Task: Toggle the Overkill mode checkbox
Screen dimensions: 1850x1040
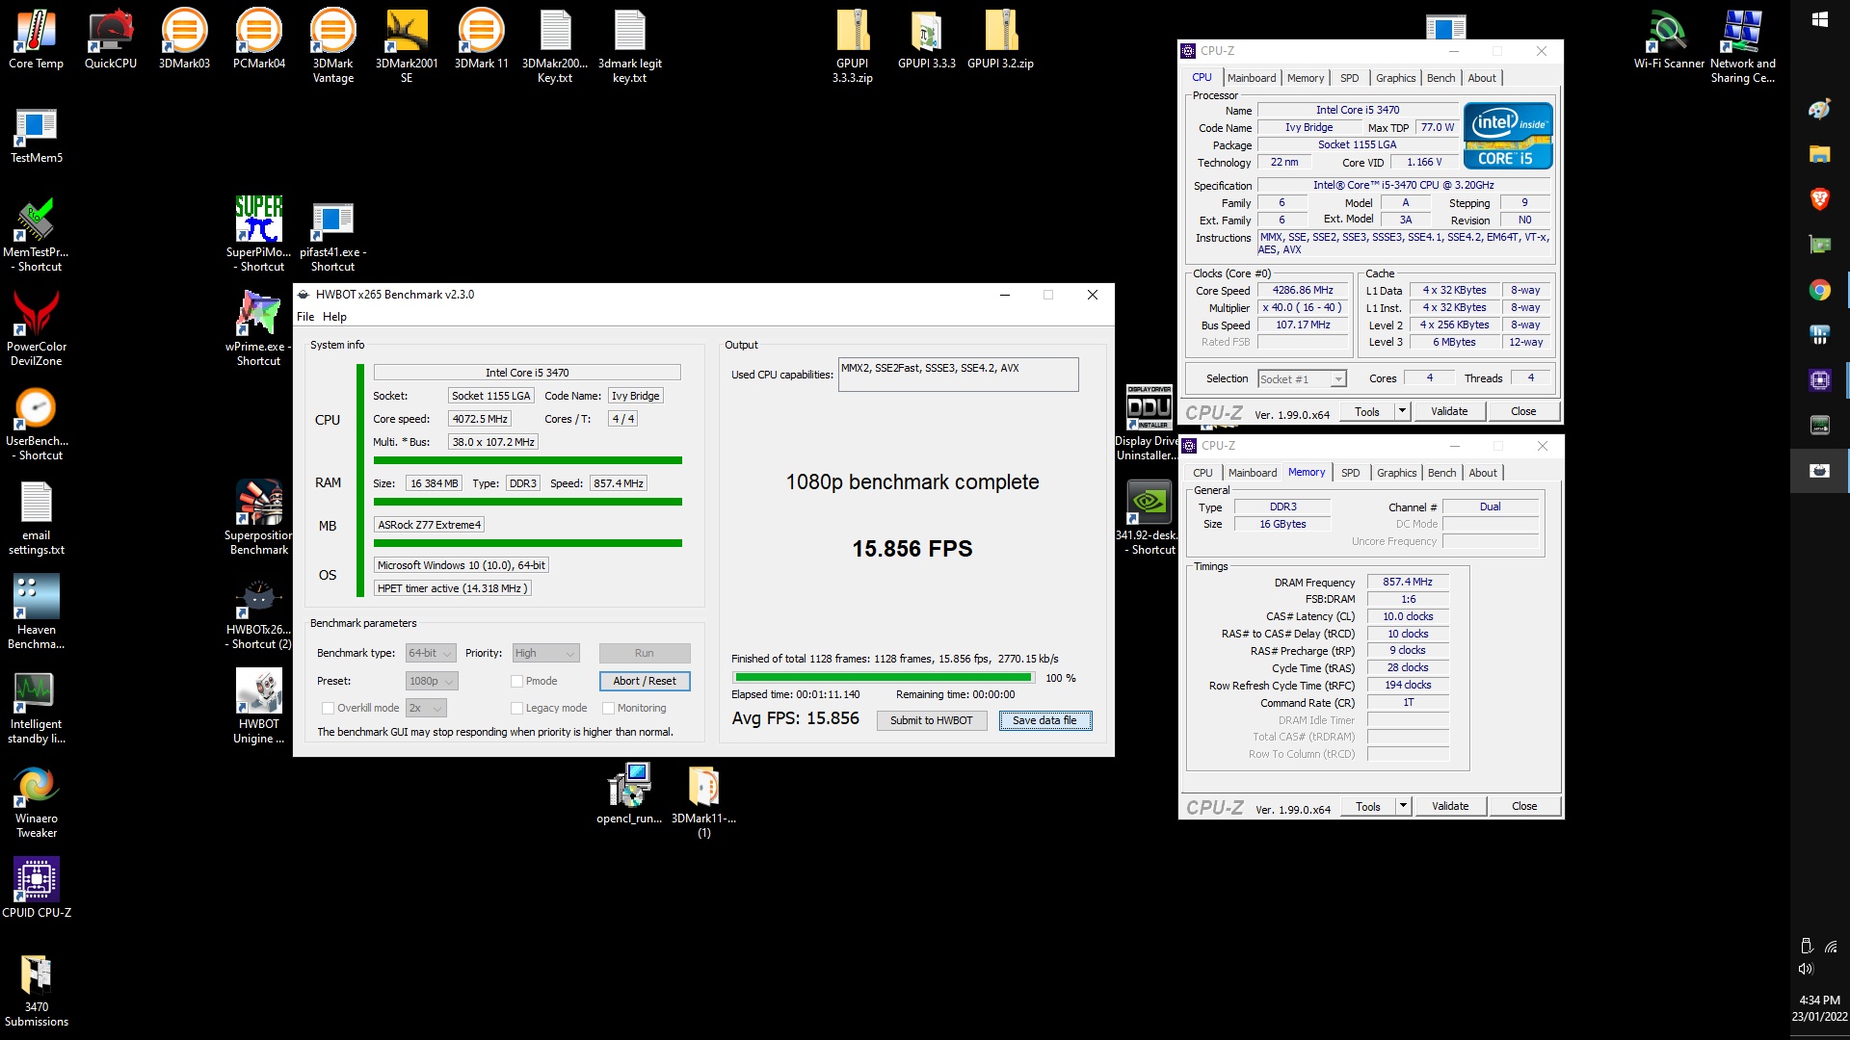Action: point(328,708)
